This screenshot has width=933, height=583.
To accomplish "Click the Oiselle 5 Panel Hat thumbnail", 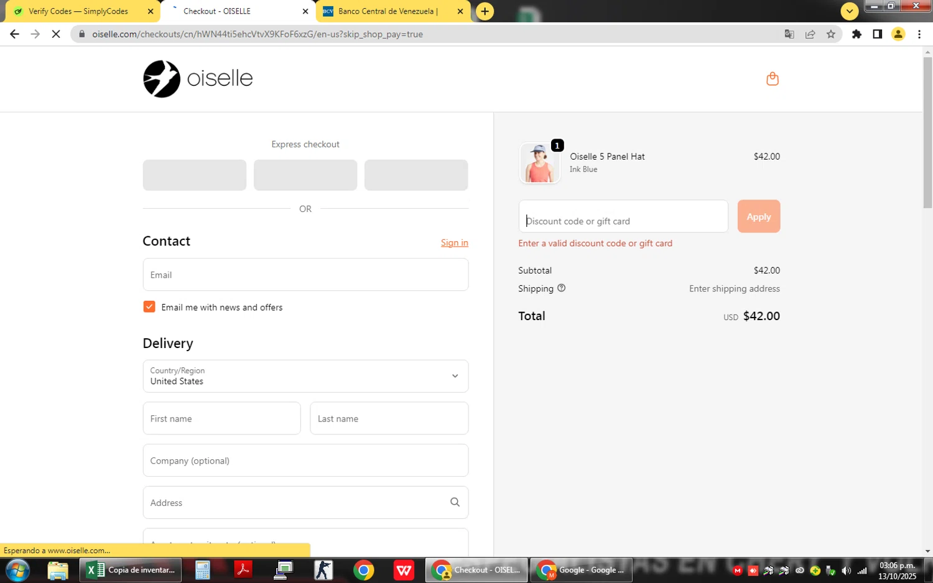I will (539, 163).
